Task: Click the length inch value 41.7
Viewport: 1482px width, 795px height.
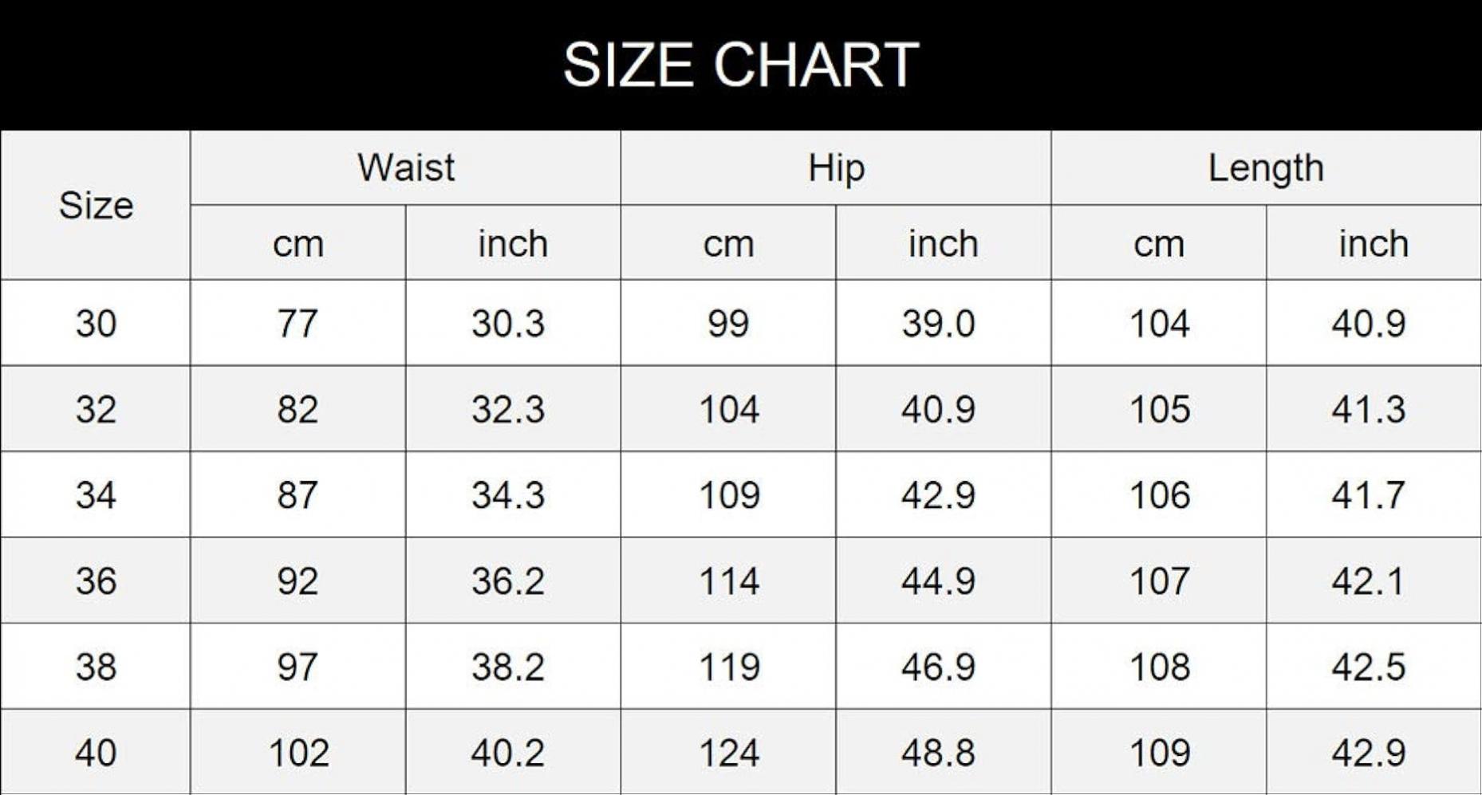Action: (x=1369, y=495)
